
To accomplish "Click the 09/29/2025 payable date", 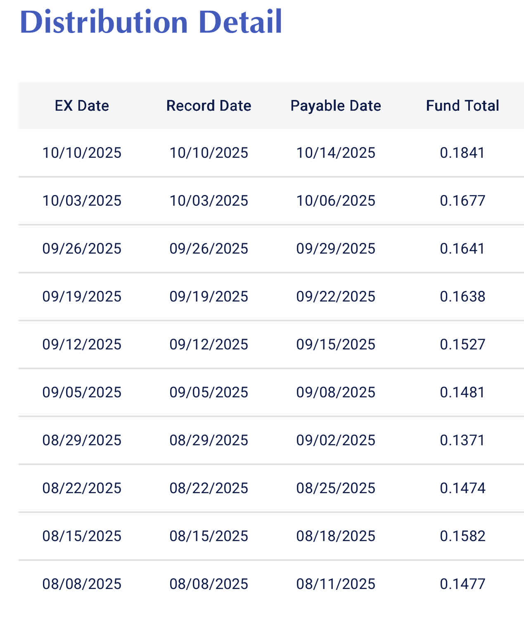I will [336, 249].
